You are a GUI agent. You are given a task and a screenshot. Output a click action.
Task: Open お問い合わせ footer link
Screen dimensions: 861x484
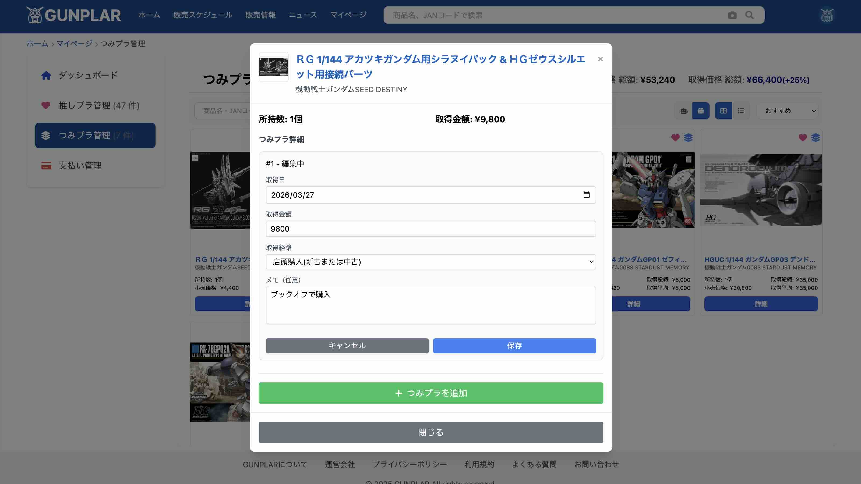(x=597, y=465)
